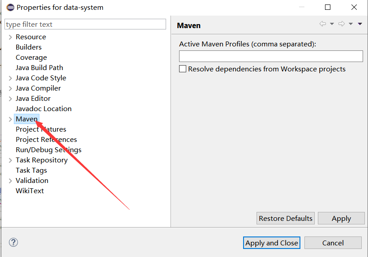Select Java Build Path in the tree
Image resolution: width=368 pixels, height=257 pixels.
point(39,67)
